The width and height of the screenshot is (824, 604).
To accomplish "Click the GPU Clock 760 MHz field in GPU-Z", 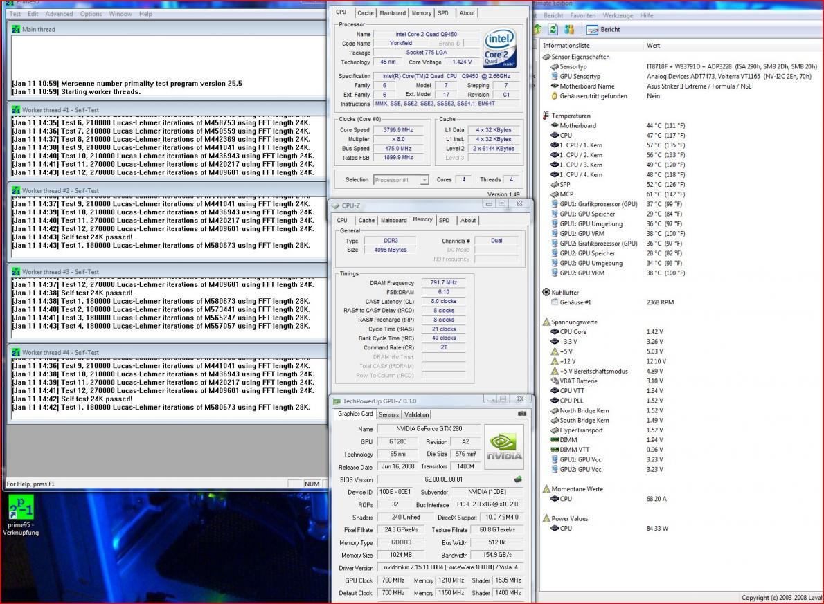I will [393, 580].
